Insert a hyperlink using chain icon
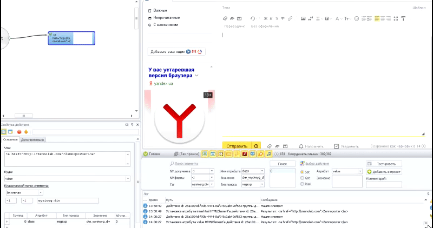 pos(290,19)
